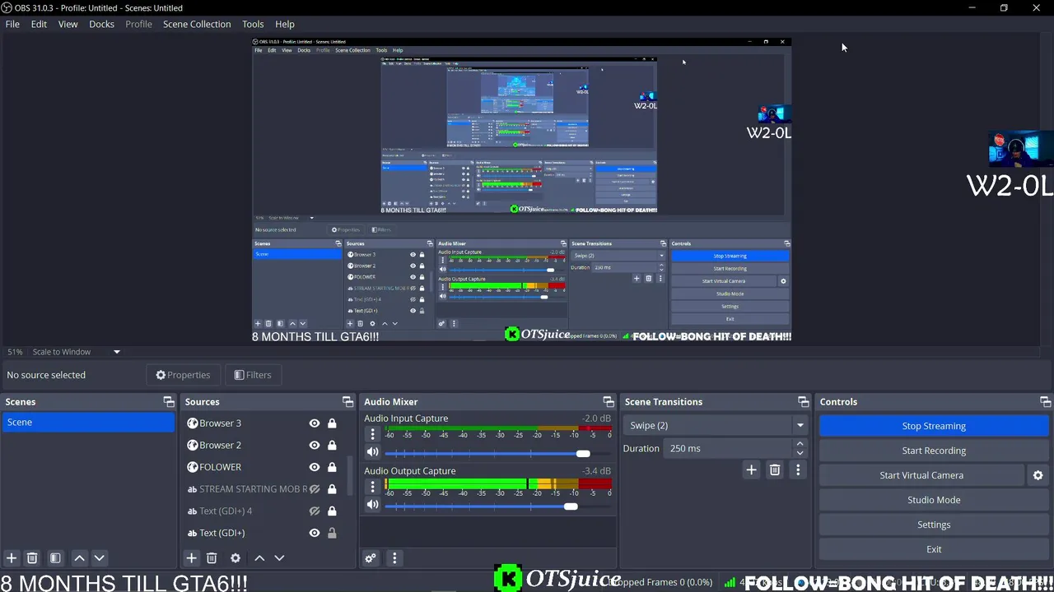This screenshot has height=592, width=1054.
Task: Remove selected source with trash icon
Action: [x=212, y=557]
